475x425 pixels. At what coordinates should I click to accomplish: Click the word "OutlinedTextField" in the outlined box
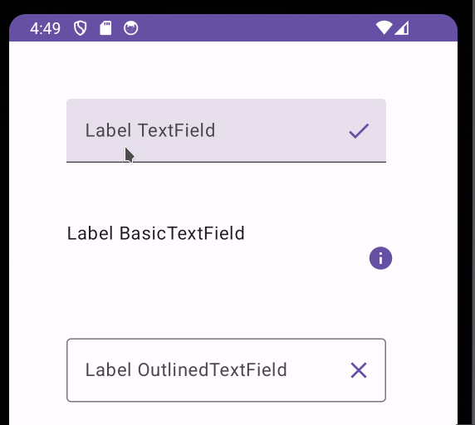(x=213, y=369)
